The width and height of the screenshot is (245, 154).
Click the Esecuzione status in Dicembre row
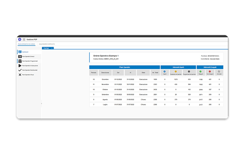pyautogui.click(x=143, y=80)
